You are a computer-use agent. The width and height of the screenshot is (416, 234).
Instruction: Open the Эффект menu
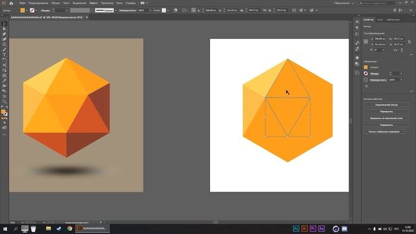pos(94,3)
